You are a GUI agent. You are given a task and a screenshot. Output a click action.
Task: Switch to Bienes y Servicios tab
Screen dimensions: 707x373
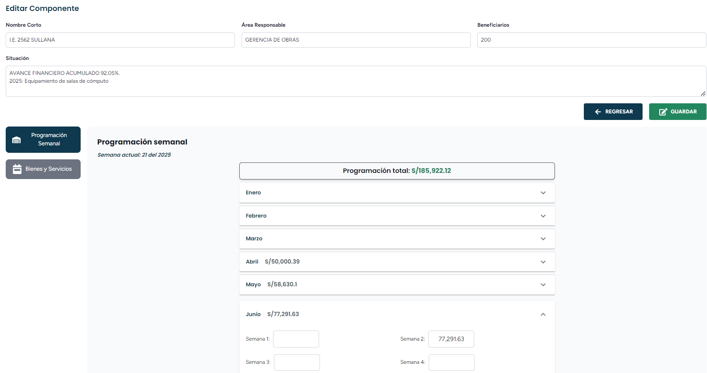click(x=43, y=169)
